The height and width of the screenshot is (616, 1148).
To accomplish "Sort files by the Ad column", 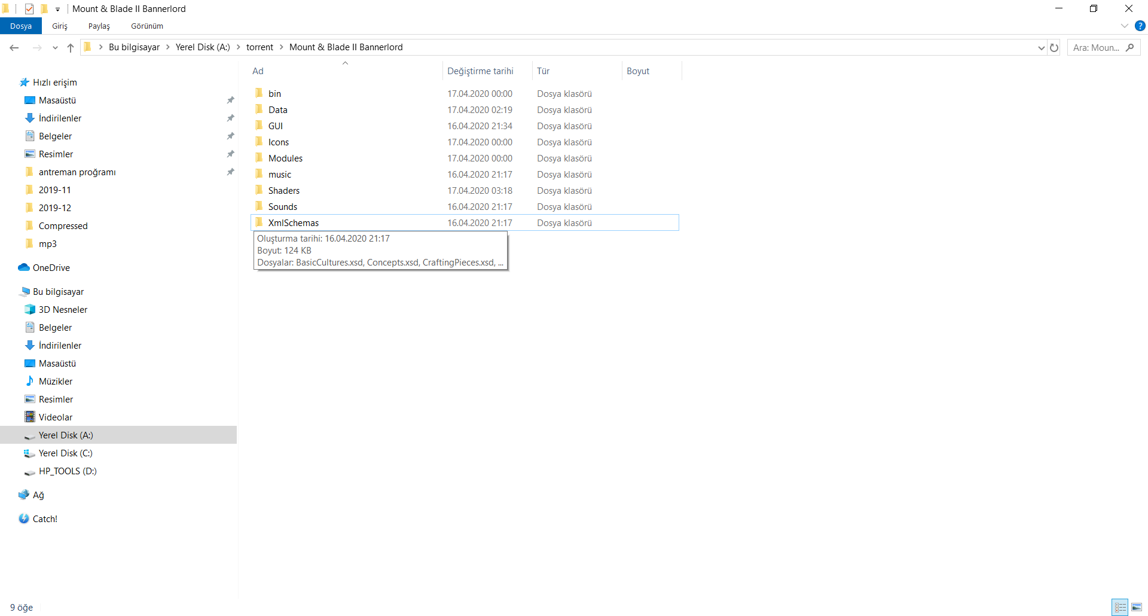I will point(258,71).
